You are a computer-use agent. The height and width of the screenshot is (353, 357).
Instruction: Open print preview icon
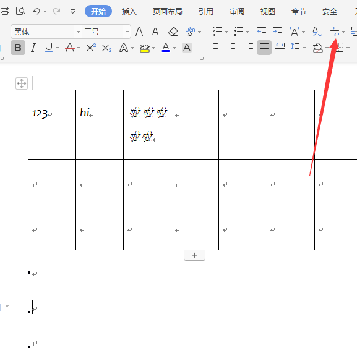point(20,11)
